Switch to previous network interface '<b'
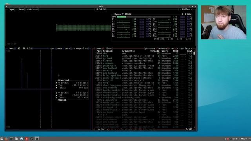251x141 pixels. [74, 49]
